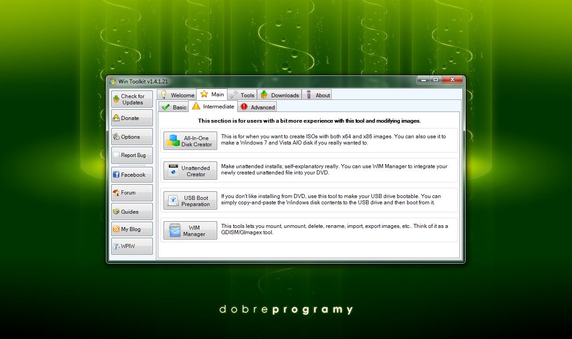Switch to the Advanced sub-tab
572x339 pixels.
click(x=257, y=107)
